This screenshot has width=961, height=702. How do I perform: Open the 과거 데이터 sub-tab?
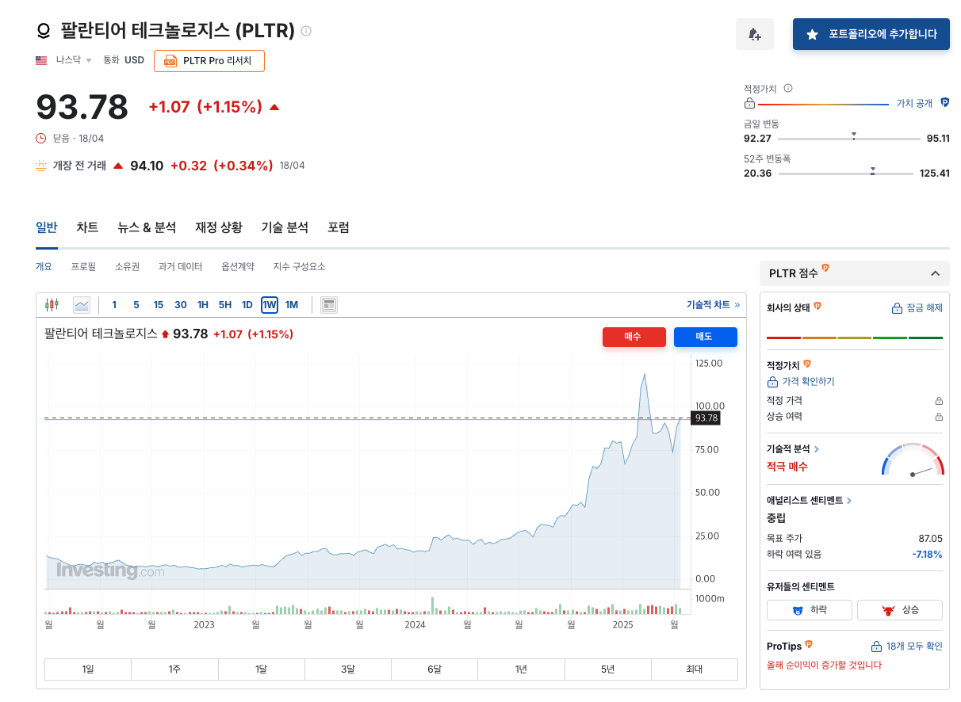click(180, 267)
